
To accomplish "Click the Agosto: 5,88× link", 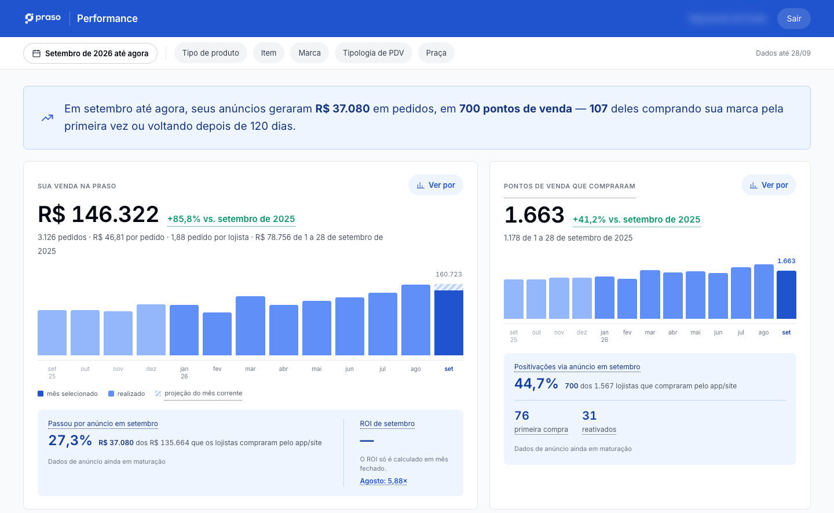I will click(x=383, y=481).
